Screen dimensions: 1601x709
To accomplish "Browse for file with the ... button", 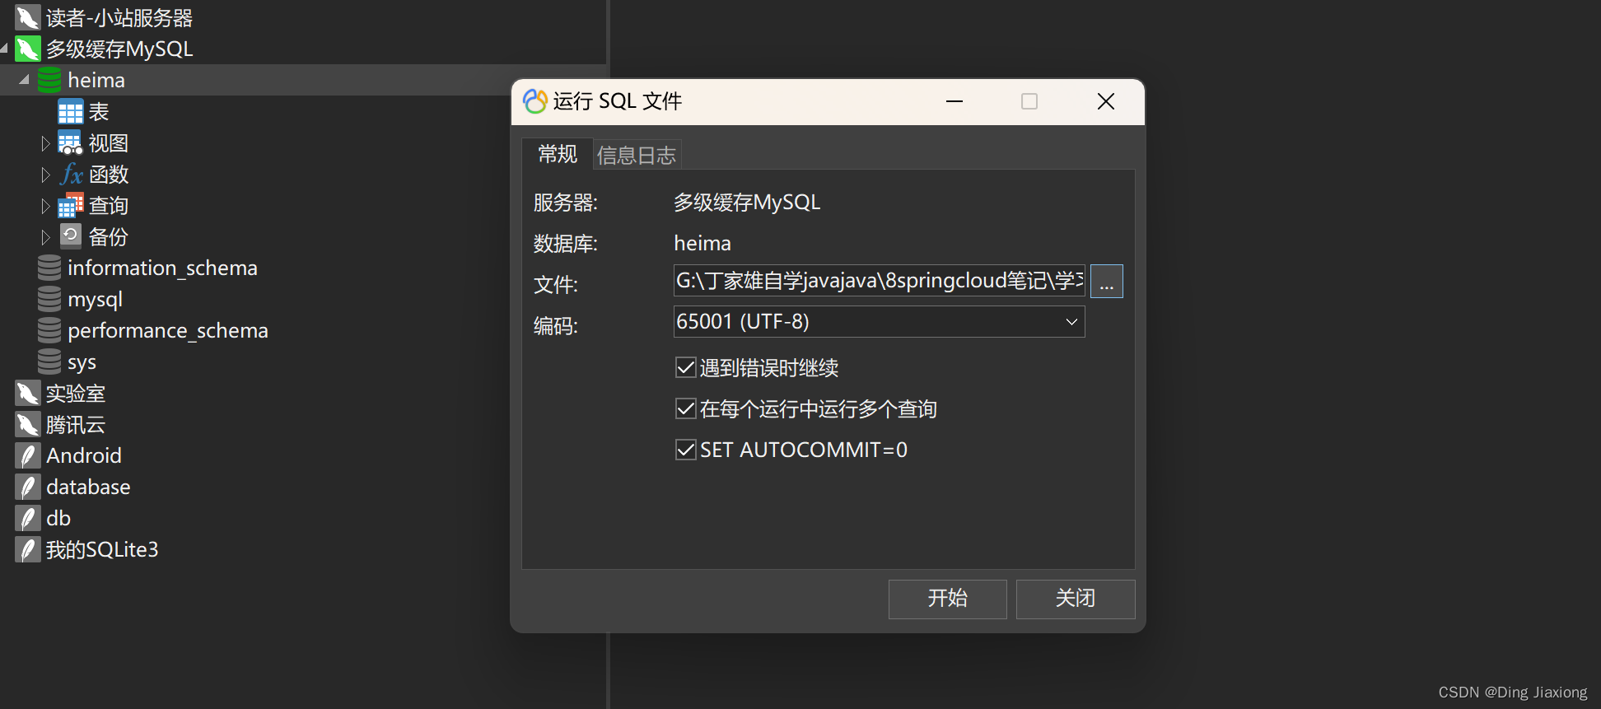I will [1106, 282].
